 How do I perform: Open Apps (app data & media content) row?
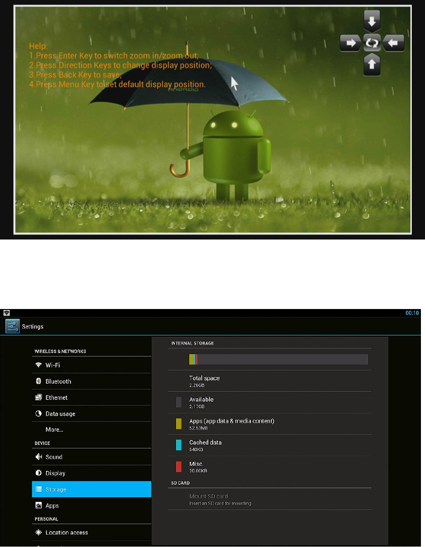(x=269, y=424)
